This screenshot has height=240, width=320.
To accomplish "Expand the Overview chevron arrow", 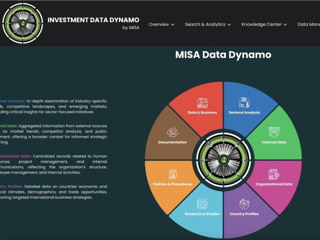I will (x=173, y=25).
